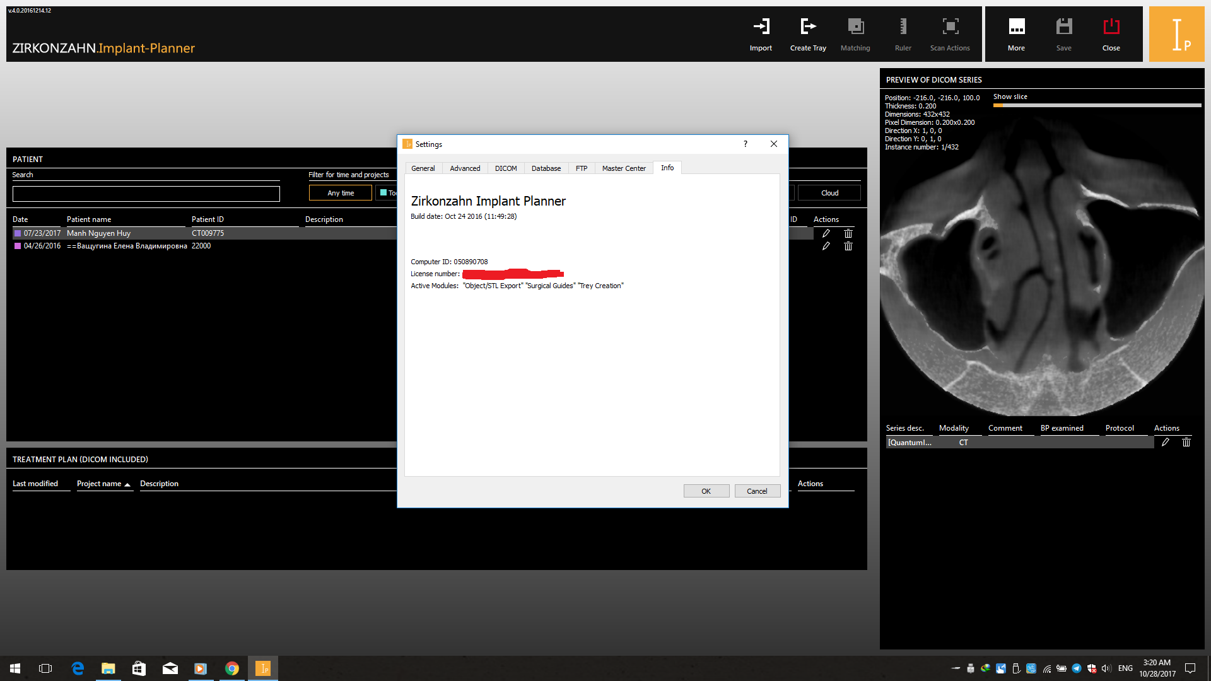Close the Settings dialog window

tap(774, 144)
